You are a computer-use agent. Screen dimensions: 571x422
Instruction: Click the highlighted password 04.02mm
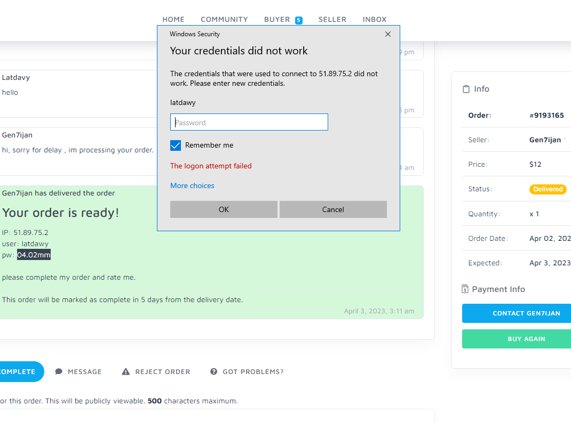coord(34,255)
